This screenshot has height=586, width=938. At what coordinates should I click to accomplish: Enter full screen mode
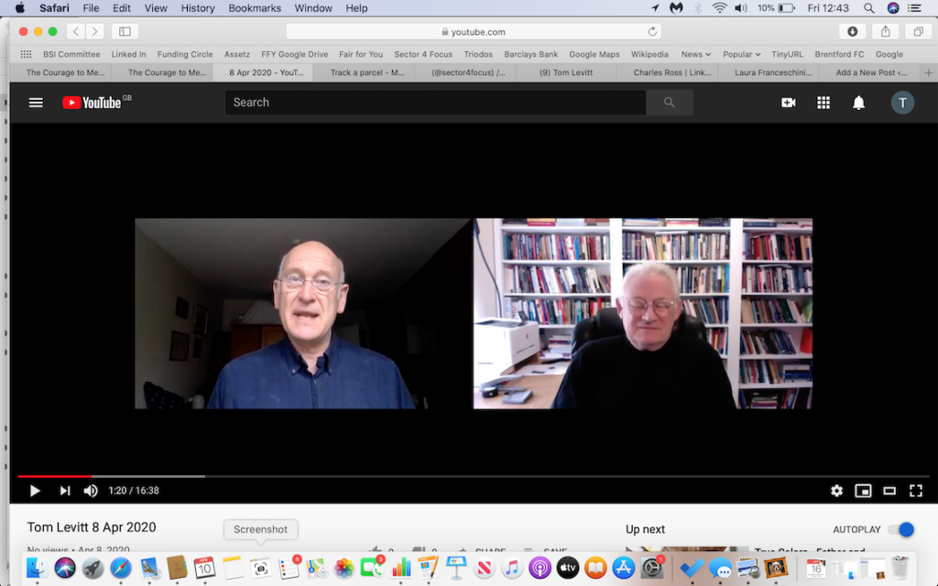(x=916, y=491)
